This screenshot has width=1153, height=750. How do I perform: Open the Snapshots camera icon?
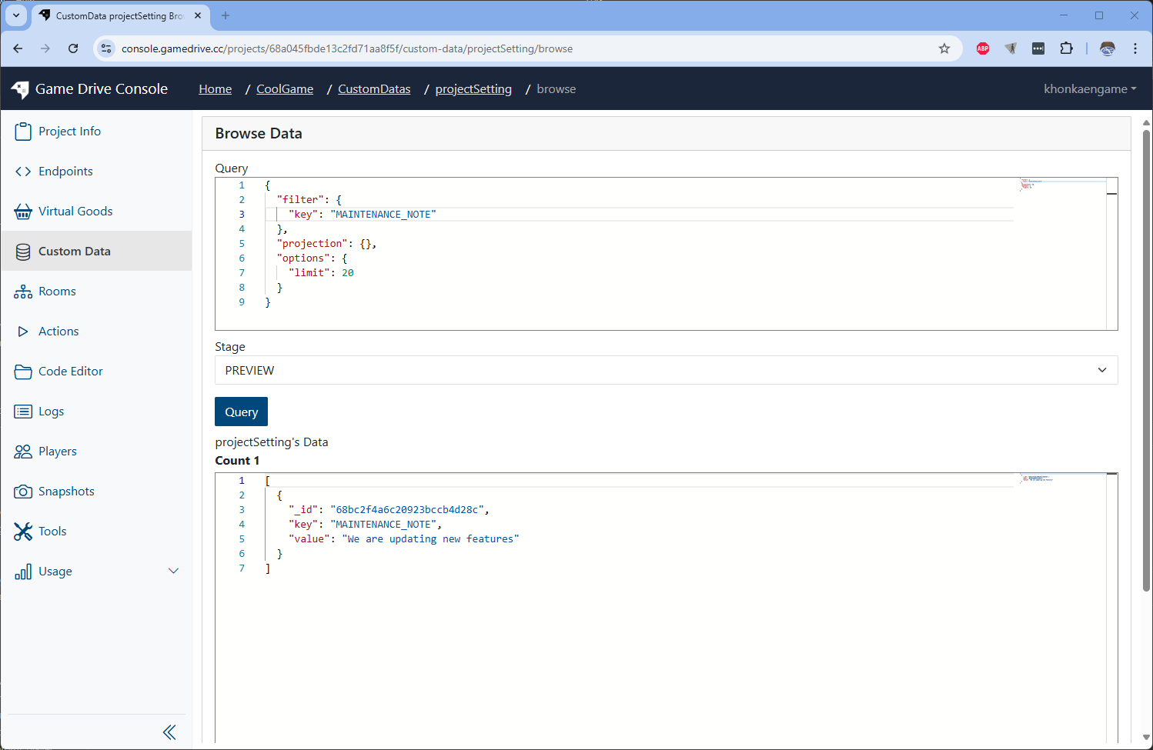(23, 492)
